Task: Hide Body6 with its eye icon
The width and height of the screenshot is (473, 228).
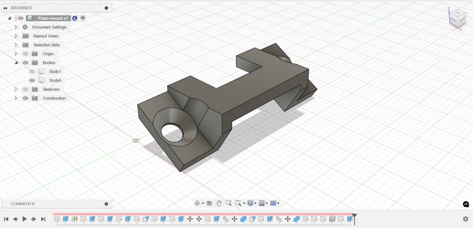Action: tap(32, 80)
